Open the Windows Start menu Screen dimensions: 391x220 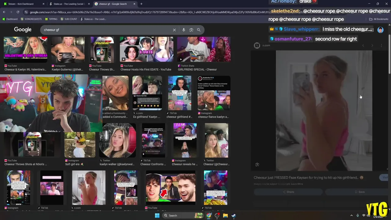coord(157,215)
